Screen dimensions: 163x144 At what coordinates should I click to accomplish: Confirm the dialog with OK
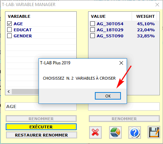(108, 96)
